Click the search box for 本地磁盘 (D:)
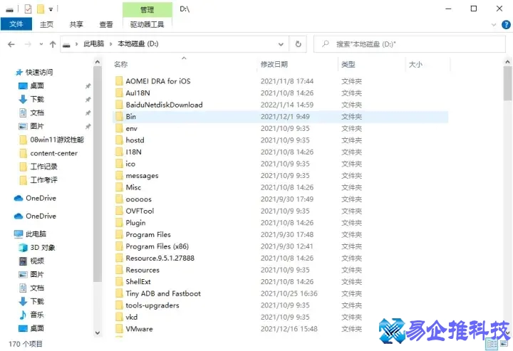The height and width of the screenshot is (351, 513). [410, 44]
